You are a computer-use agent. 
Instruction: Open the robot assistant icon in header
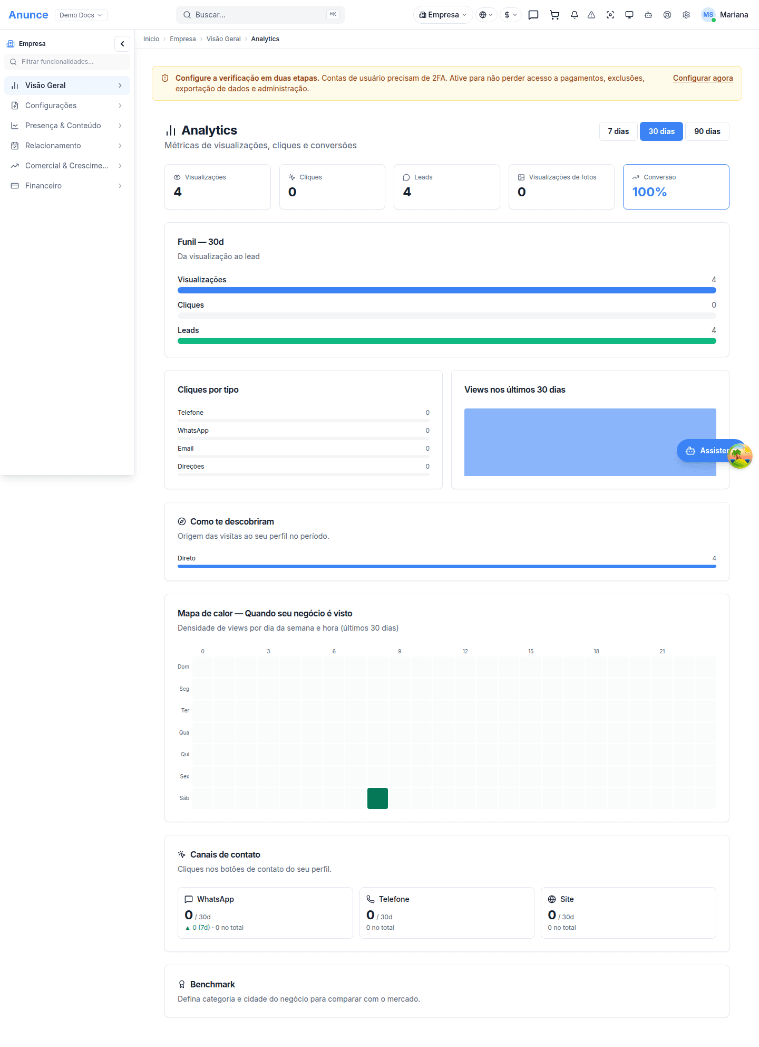coord(648,15)
